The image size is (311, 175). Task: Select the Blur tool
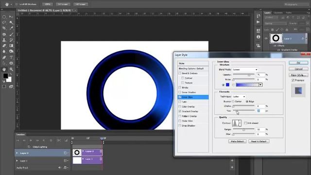tap(4, 52)
